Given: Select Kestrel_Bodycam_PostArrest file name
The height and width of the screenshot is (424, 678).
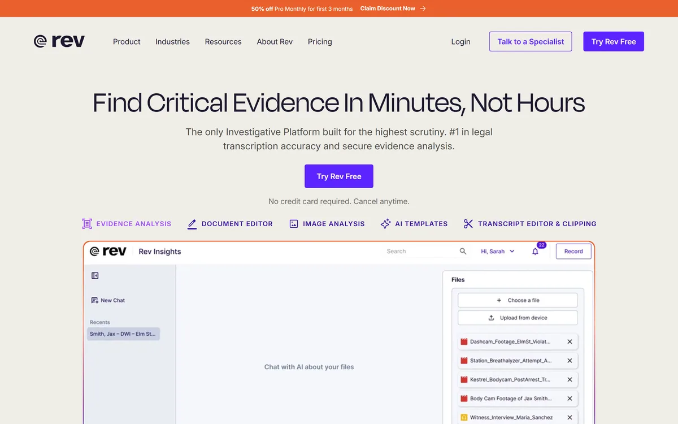Looking at the screenshot, I should (510, 379).
